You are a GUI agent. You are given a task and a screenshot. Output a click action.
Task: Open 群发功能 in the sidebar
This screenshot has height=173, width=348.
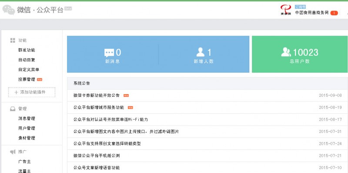[x=27, y=50]
